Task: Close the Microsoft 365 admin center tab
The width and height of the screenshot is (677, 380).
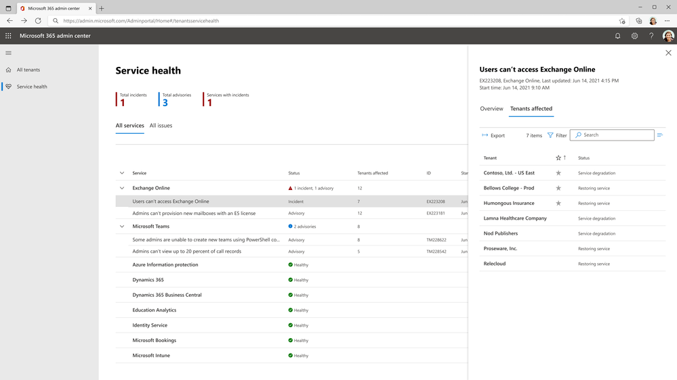Action: coord(90,8)
